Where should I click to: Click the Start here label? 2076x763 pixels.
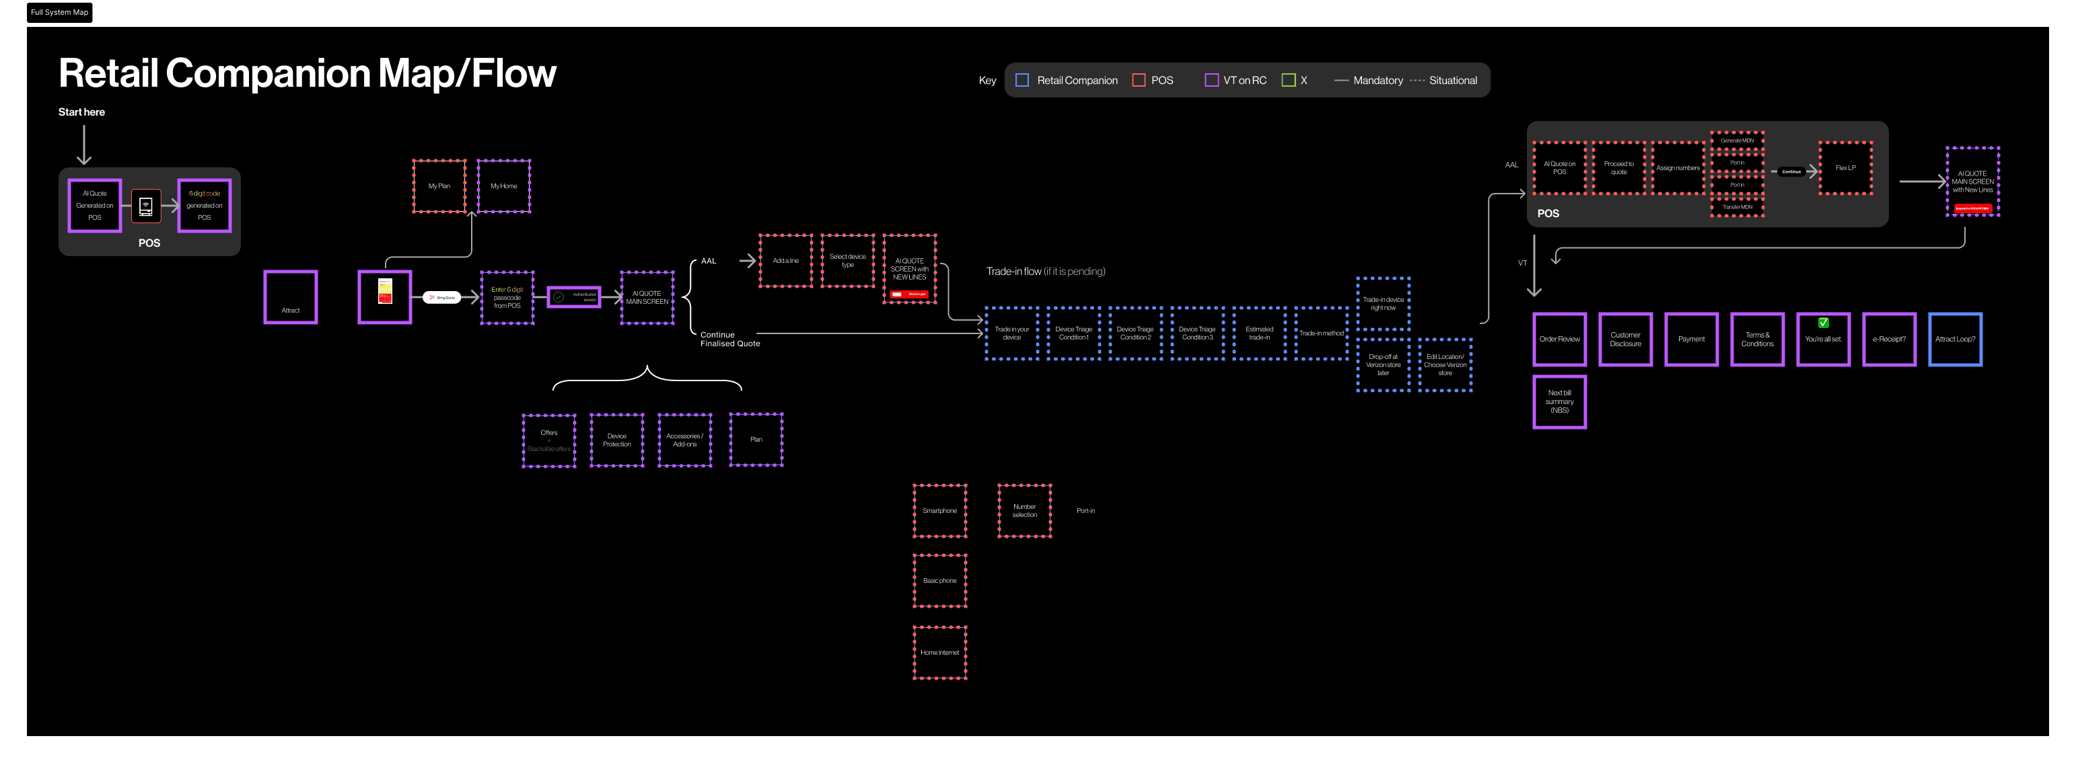[81, 112]
